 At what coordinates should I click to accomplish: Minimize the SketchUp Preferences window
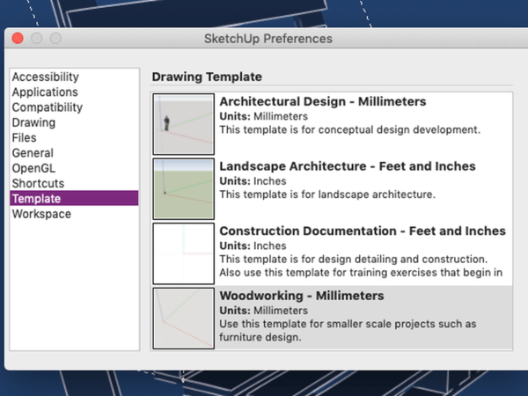37,39
